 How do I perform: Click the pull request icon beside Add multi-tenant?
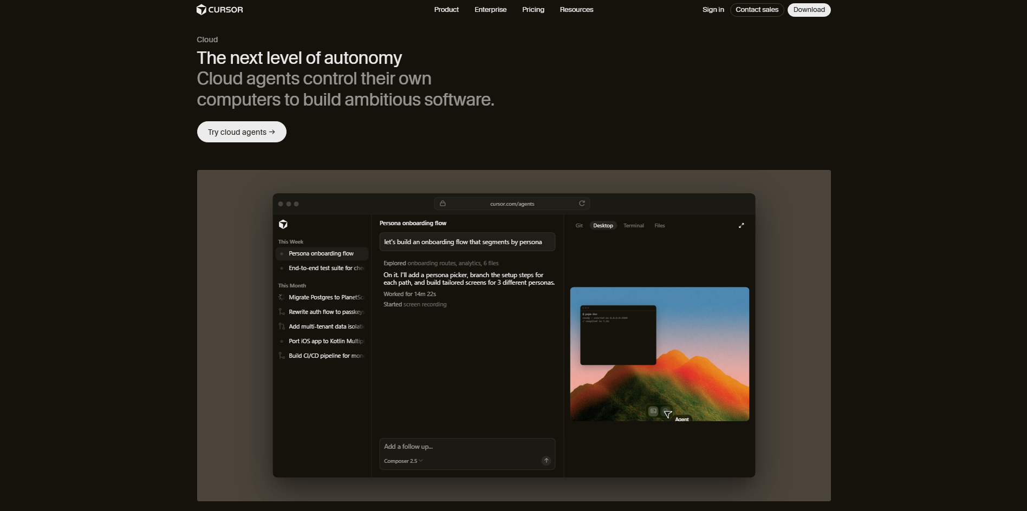[x=282, y=326]
